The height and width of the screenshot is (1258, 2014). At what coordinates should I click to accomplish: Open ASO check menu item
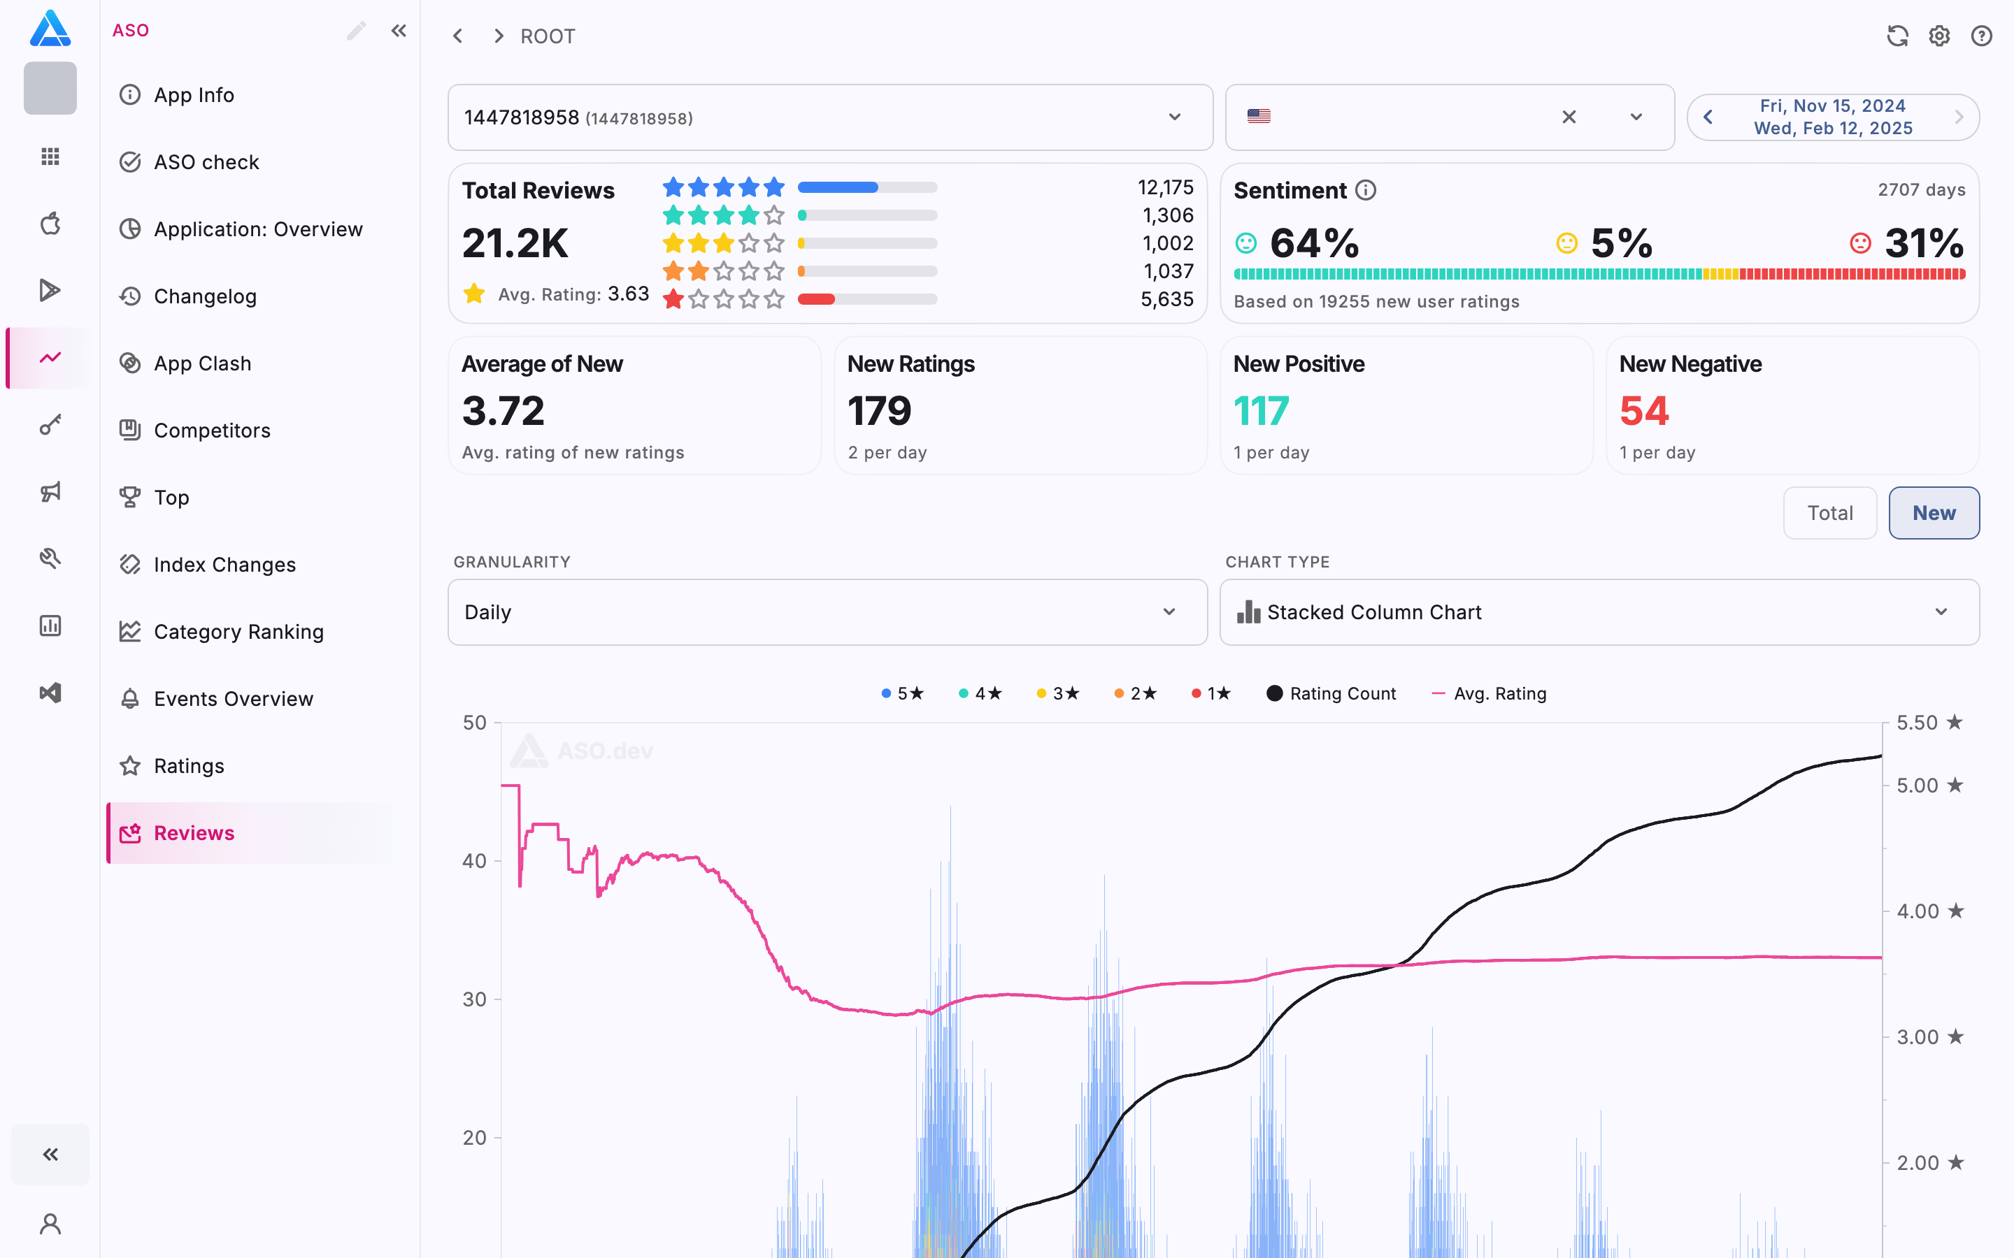pos(259,162)
